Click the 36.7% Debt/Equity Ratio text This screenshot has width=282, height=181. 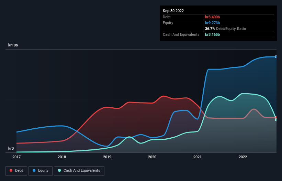click(x=225, y=29)
